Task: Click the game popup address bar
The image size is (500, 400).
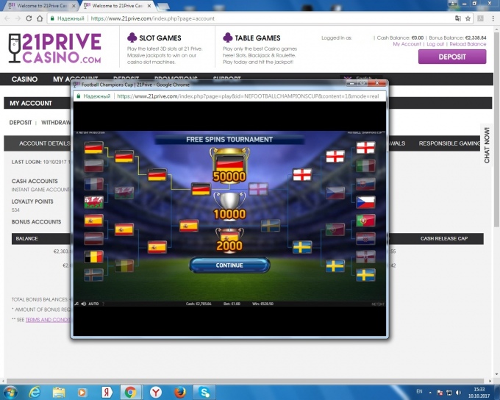Action: (229, 96)
